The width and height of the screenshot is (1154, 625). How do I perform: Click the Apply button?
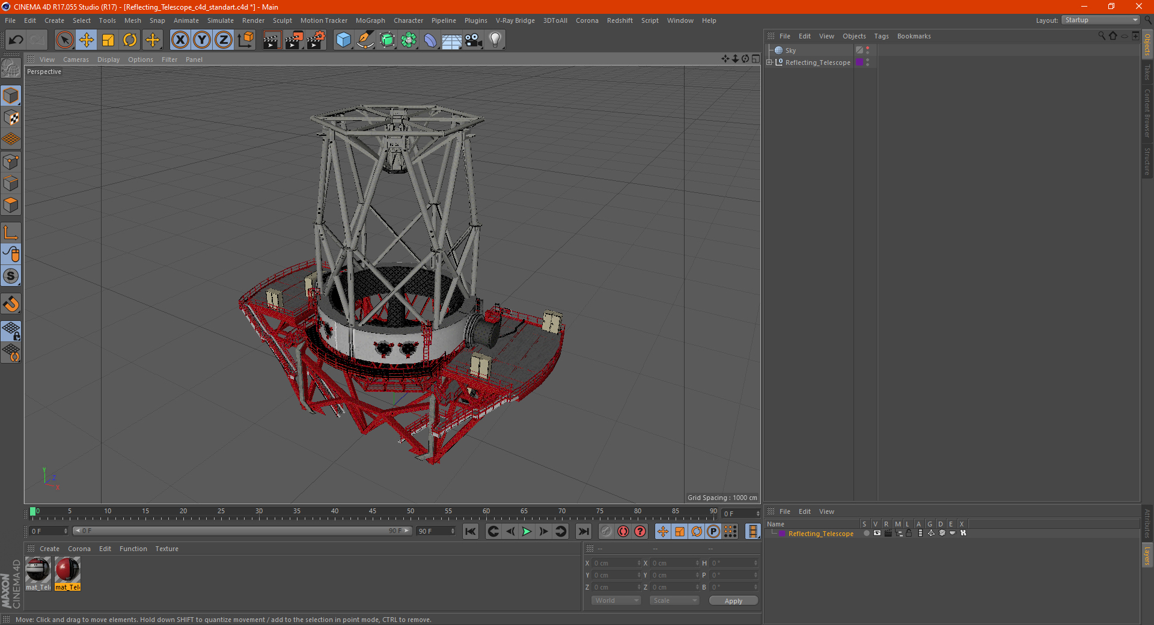[733, 600]
